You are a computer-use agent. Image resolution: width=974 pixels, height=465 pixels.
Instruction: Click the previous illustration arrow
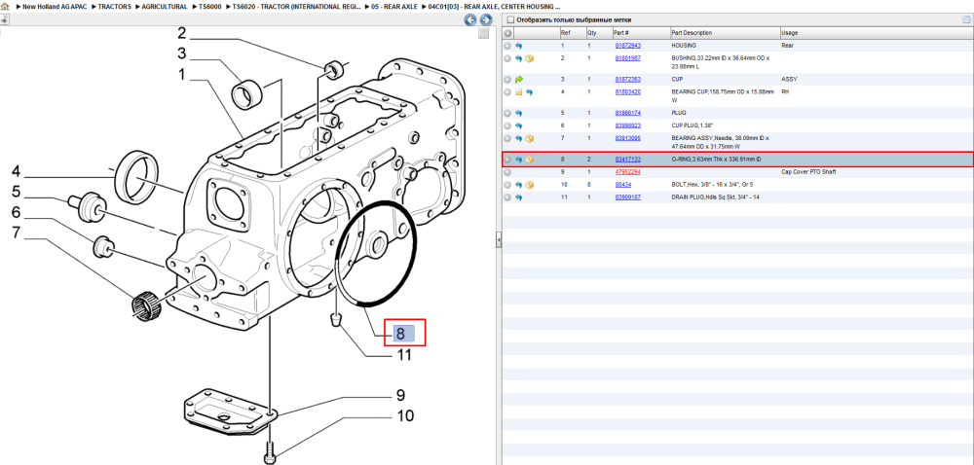click(x=470, y=19)
